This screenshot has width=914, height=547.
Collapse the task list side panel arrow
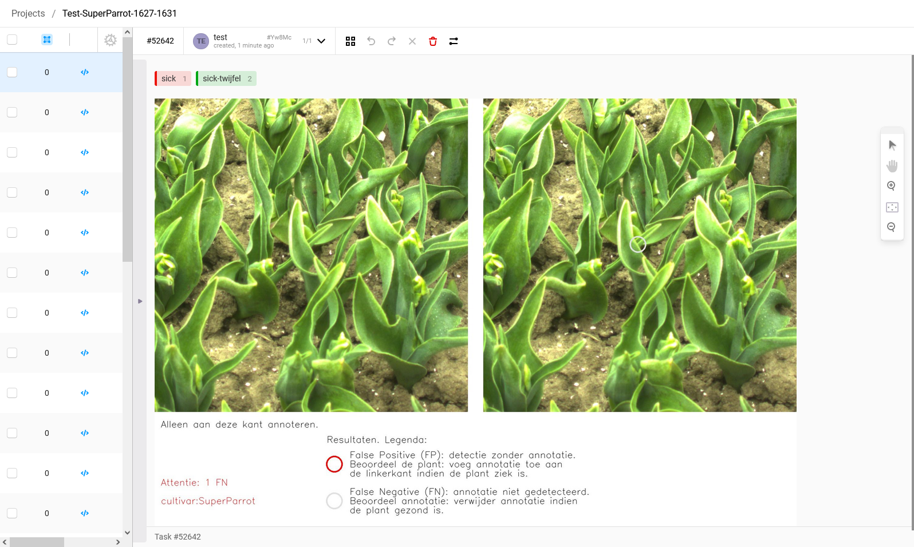(140, 301)
